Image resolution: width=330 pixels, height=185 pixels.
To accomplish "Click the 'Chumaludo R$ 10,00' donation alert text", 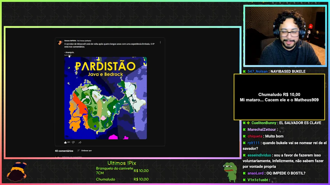I will click(x=279, y=95).
